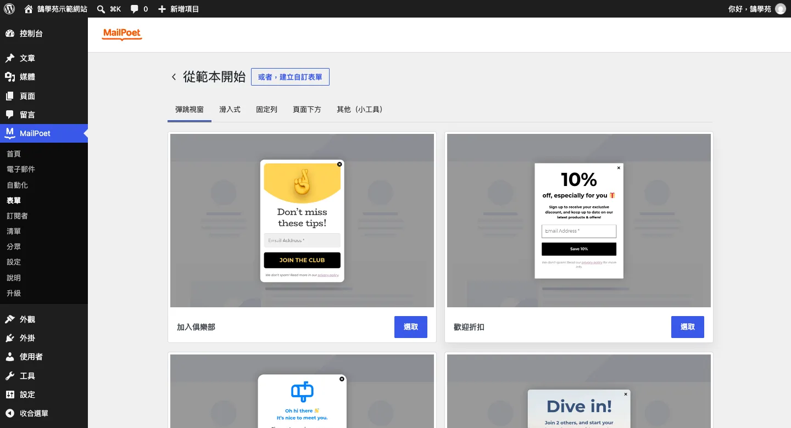This screenshot has width=791, height=428.
Task: Click the 設定 sliders icon in main sidebar
Action: click(10, 395)
